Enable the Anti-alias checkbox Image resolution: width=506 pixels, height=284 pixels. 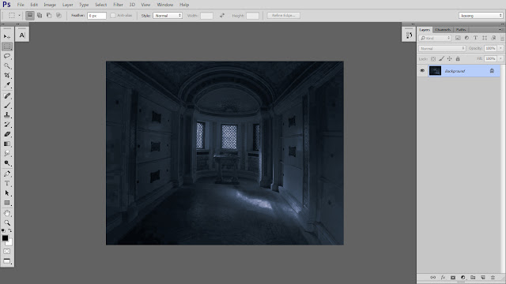pyautogui.click(x=112, y=16)
